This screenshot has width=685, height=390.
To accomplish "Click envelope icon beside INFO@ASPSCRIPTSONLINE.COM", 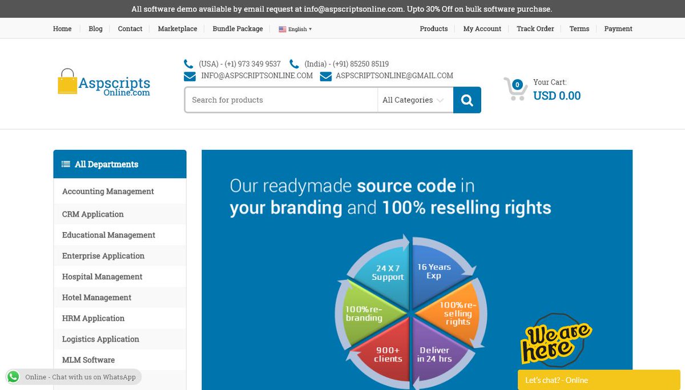I will [190, 76].
